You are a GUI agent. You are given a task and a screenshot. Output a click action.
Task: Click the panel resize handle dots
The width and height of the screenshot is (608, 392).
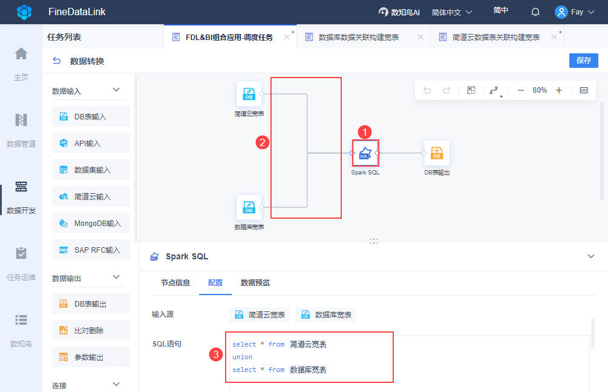(x=374, y=241)
